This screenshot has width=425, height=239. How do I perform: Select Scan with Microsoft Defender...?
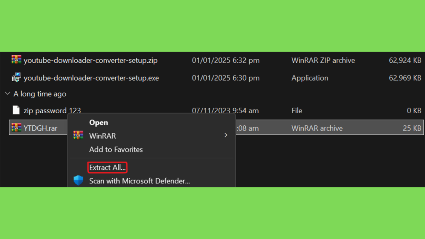(x=139, y=181)
